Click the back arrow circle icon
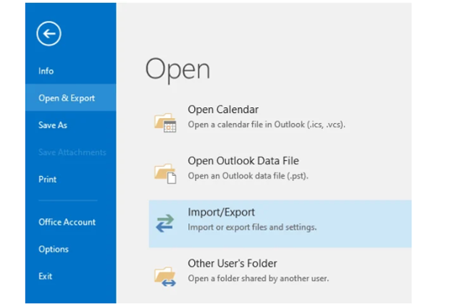The height and width of the screenshot is (307, 452). click(x=49, y=34)
